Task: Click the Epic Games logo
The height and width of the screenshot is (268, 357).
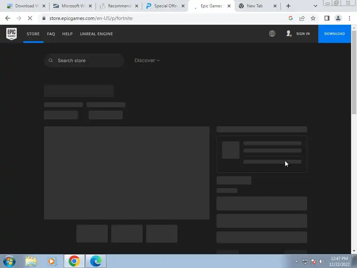Action: (12, 34)
